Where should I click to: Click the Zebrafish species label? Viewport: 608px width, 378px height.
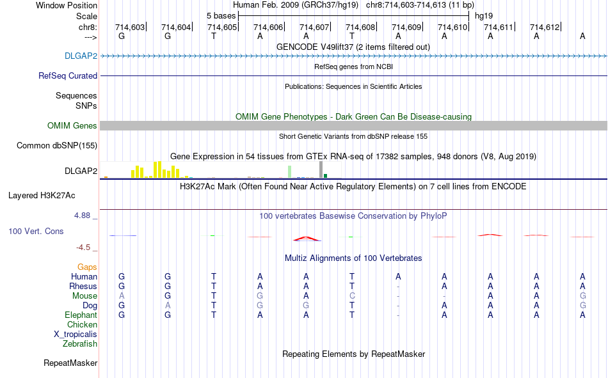[x=80, y=343]
